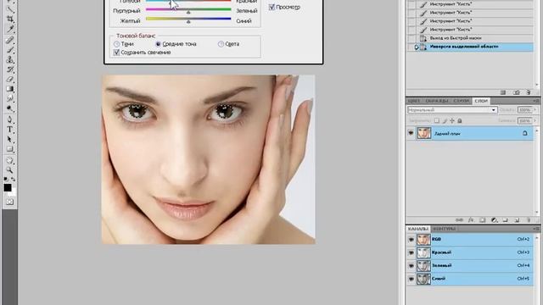Image resolution: width=543 pixels, height=305 pixels.
Task: Click the layer opacity value field
Action: (524, 110)
